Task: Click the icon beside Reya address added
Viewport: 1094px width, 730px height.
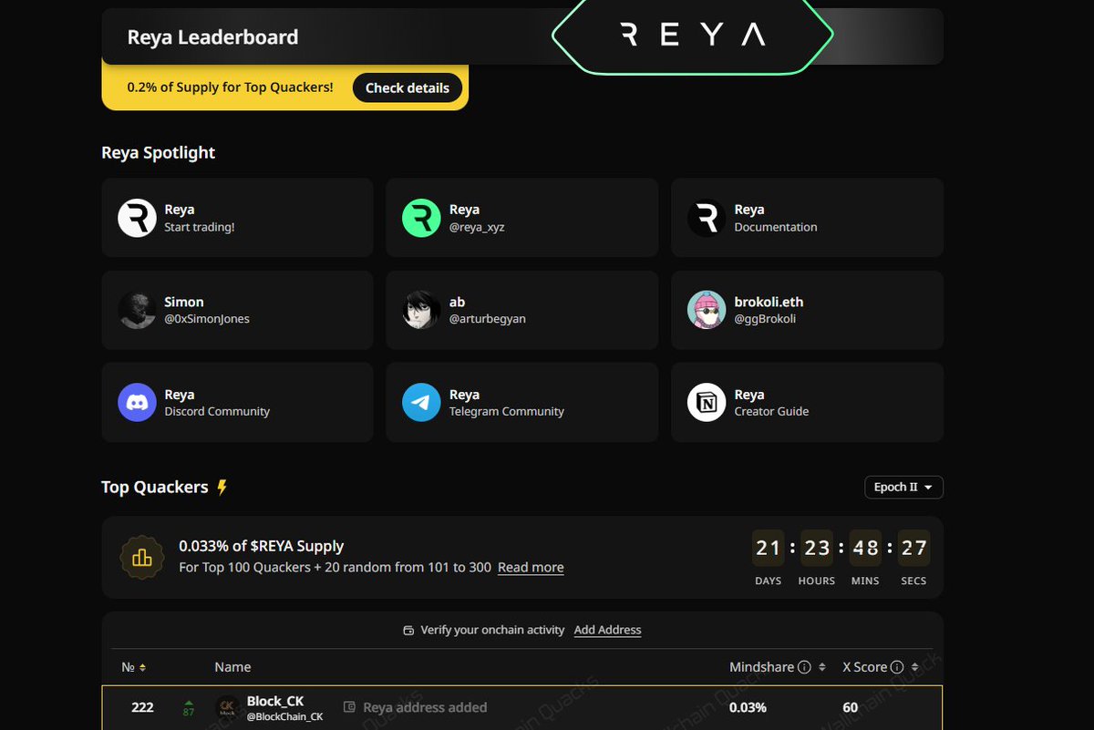Action: coord(349,707)
